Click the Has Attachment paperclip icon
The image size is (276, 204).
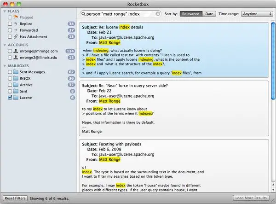pyautogui.click(x=16, y=36)
